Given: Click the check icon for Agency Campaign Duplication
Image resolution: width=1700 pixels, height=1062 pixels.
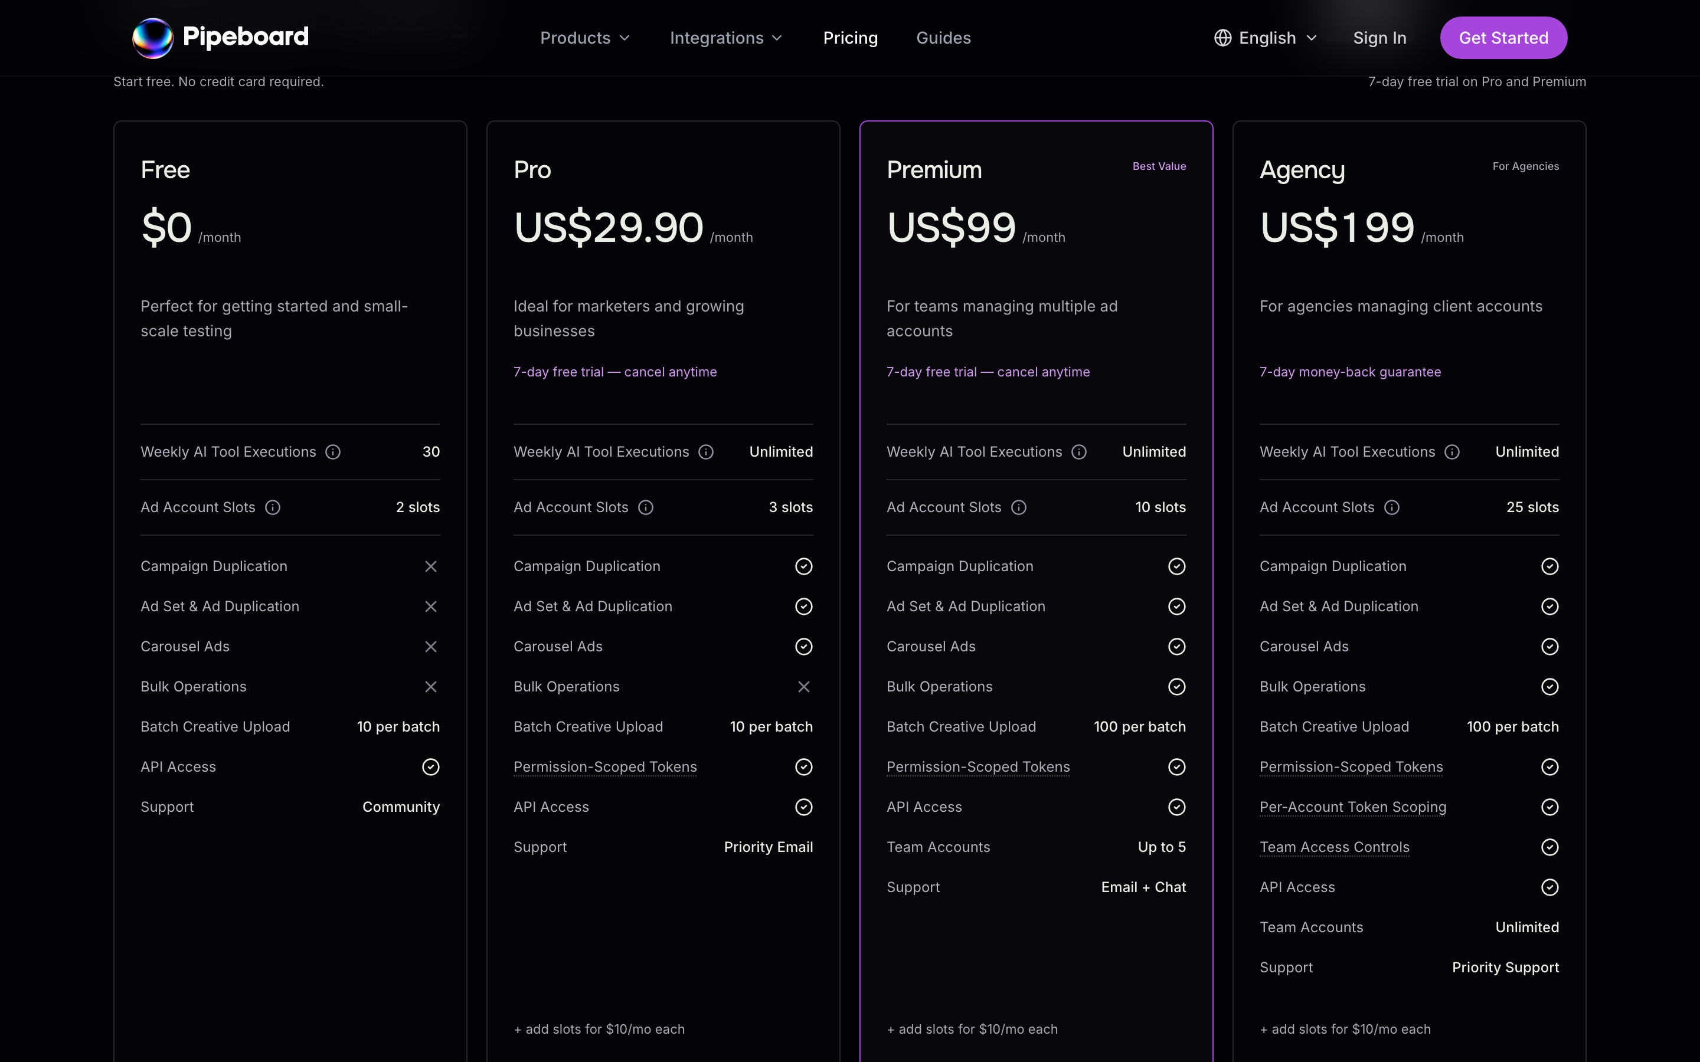Looking at the screenshot, I should pyautogui.click(x=1549, y=566).
